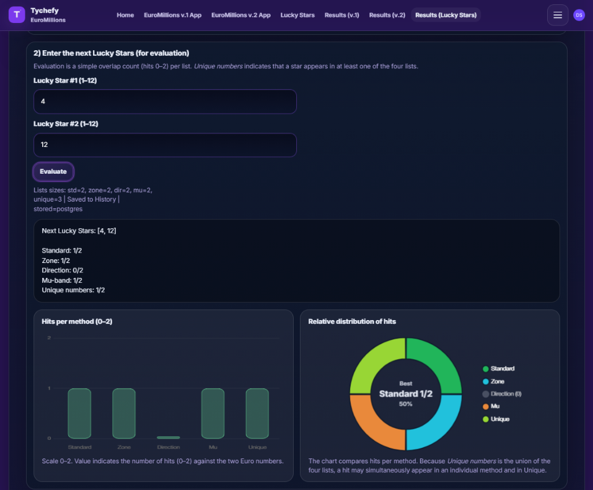Toggle Unique series in chart legend
Screen dimensions: 593x490
point(499,419)
